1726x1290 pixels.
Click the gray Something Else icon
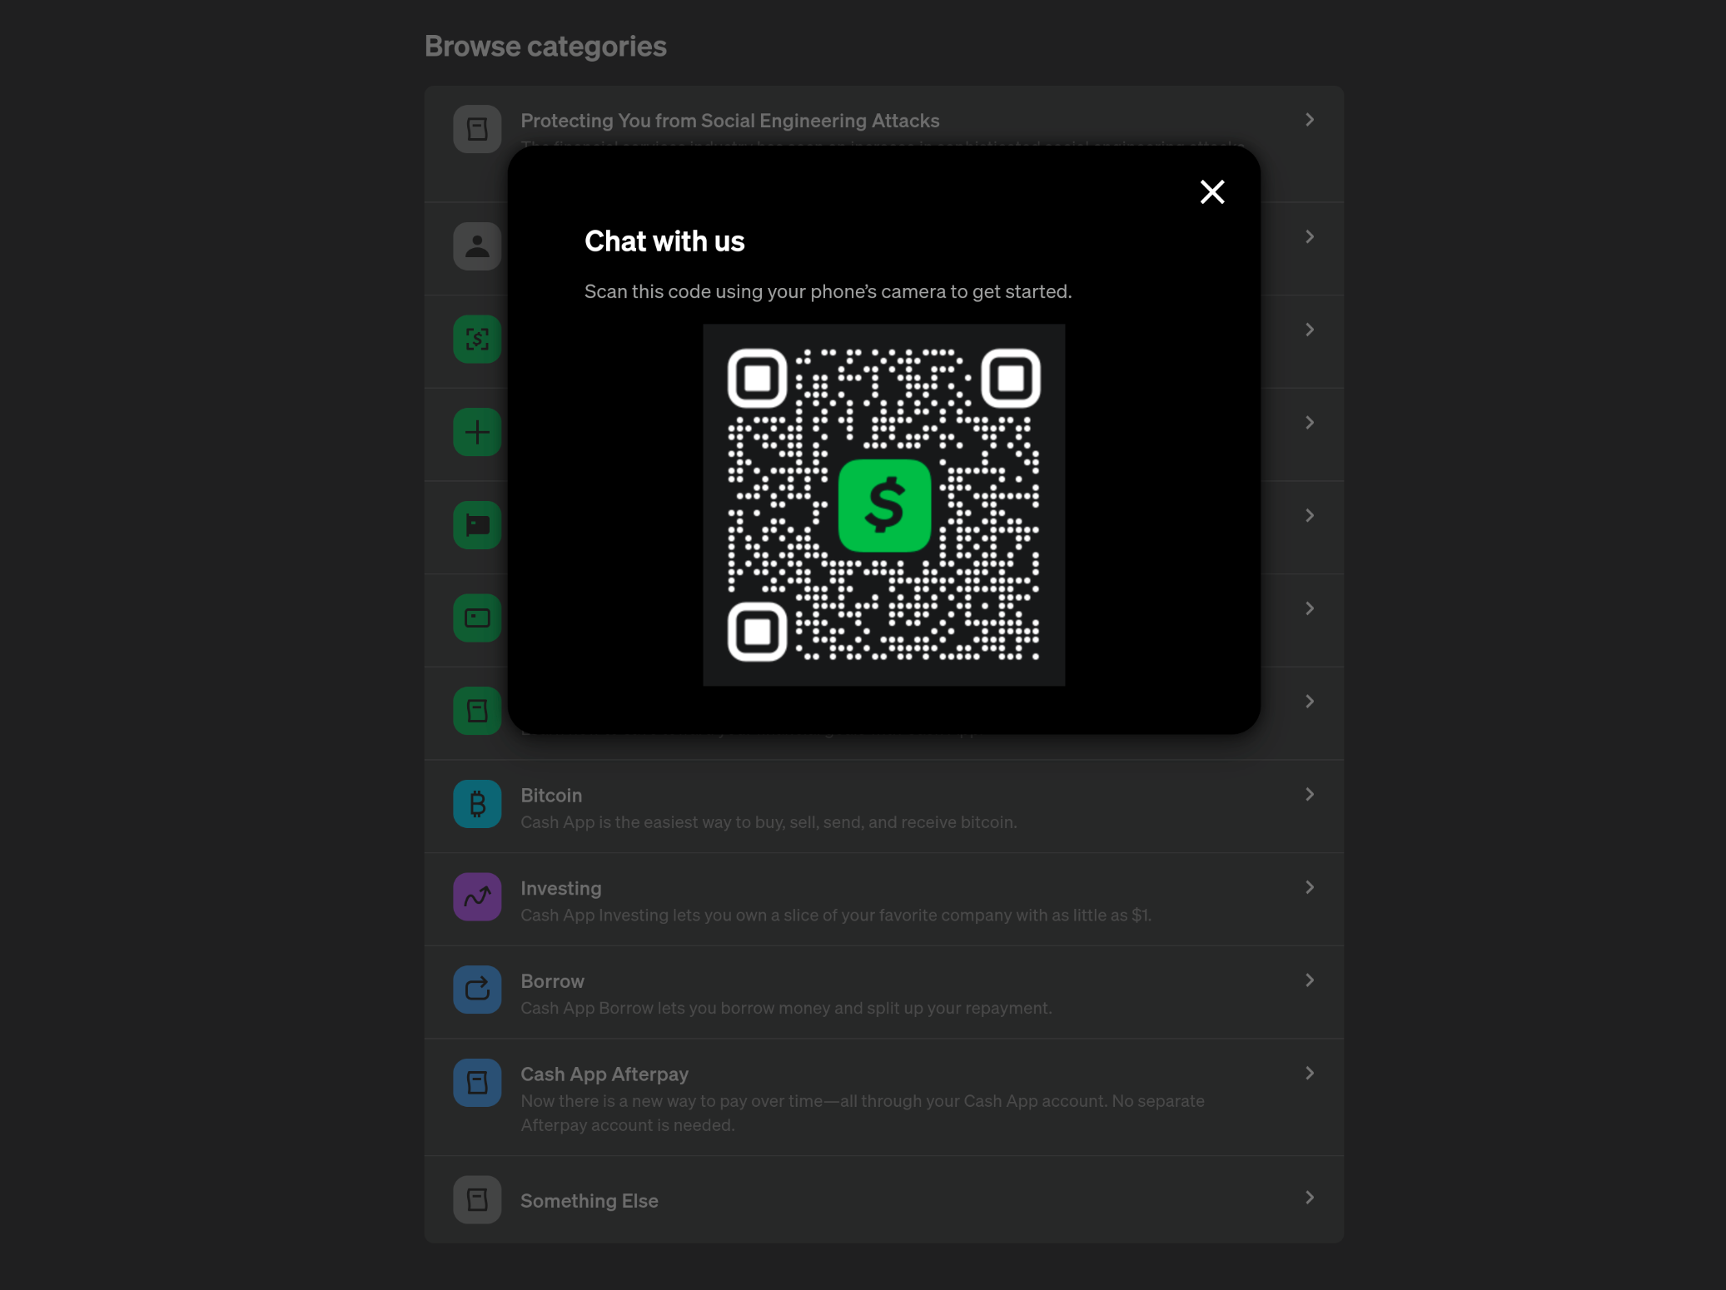pos(477,1199)
